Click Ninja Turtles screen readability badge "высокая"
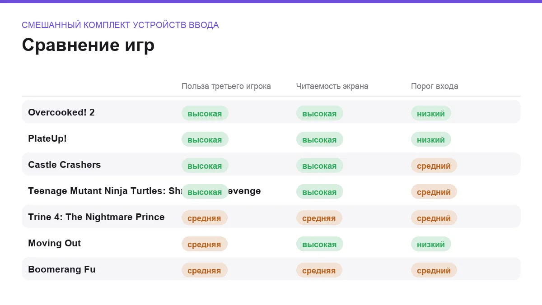Viewport: 542px width, 305px height. coord(320,192)
